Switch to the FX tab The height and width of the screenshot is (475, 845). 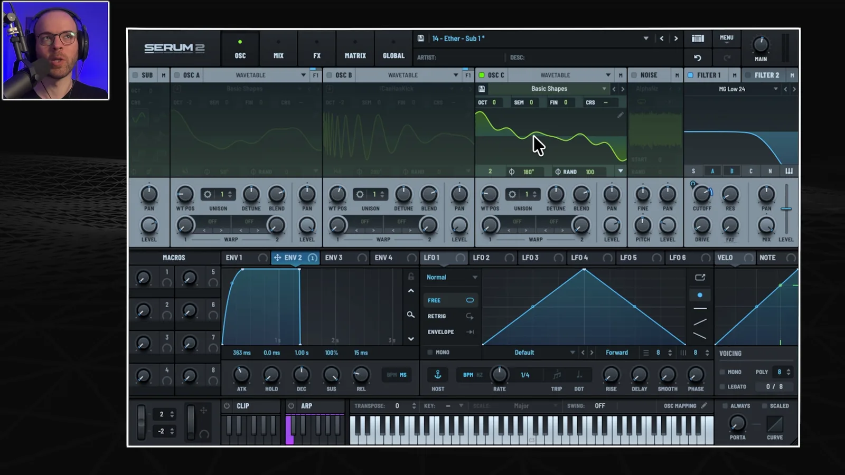point(316,47)
